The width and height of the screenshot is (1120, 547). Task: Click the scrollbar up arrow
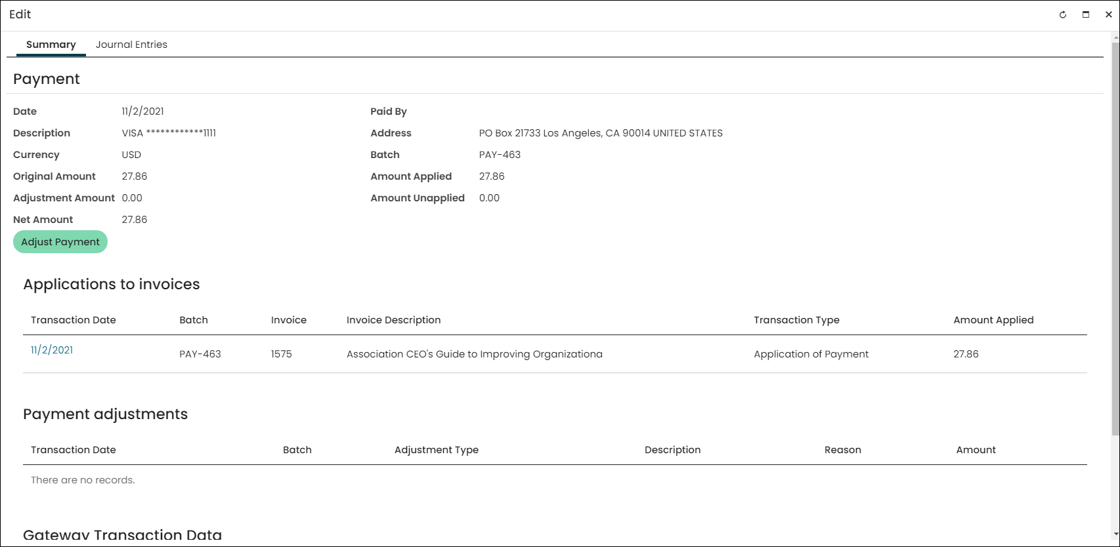pyautogui.click(x=1115, y=37)
